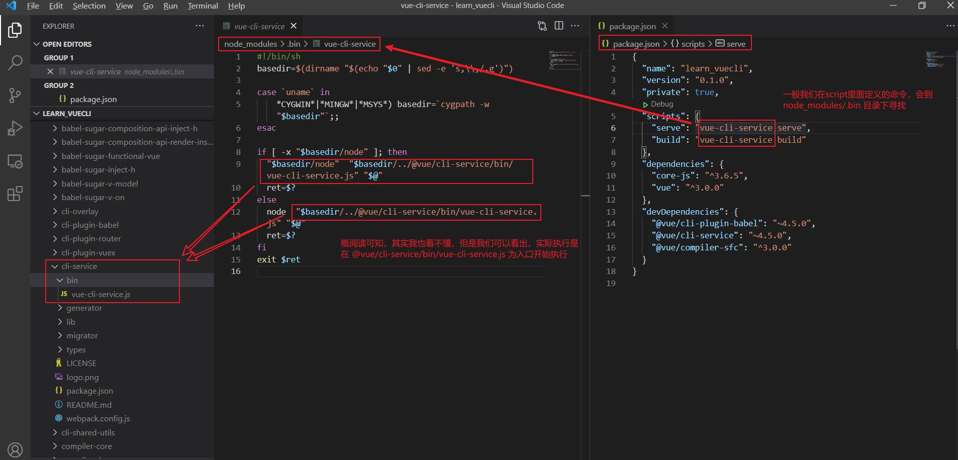The image size is (958, 460).
Task: Expand babel-sugar-functional-vue folder
Action: pyautogui.click(x=111, y=156)
